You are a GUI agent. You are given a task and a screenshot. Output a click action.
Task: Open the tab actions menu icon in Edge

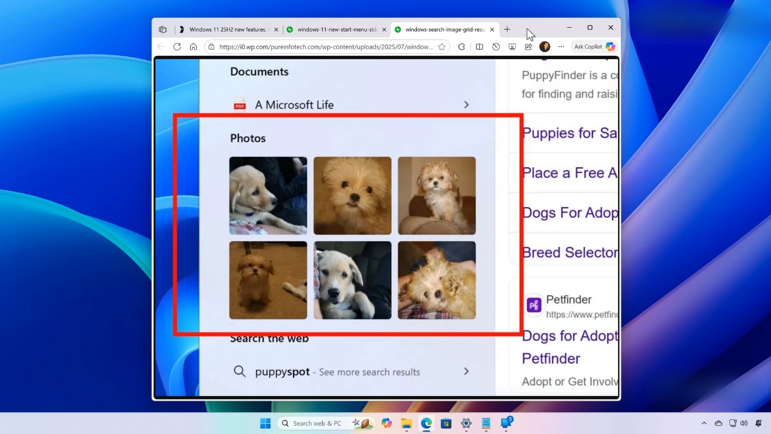pyautogui.click(x=163, y=29)
